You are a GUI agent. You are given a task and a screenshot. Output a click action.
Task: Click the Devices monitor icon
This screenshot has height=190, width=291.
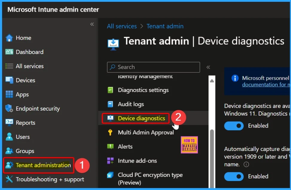9,80
